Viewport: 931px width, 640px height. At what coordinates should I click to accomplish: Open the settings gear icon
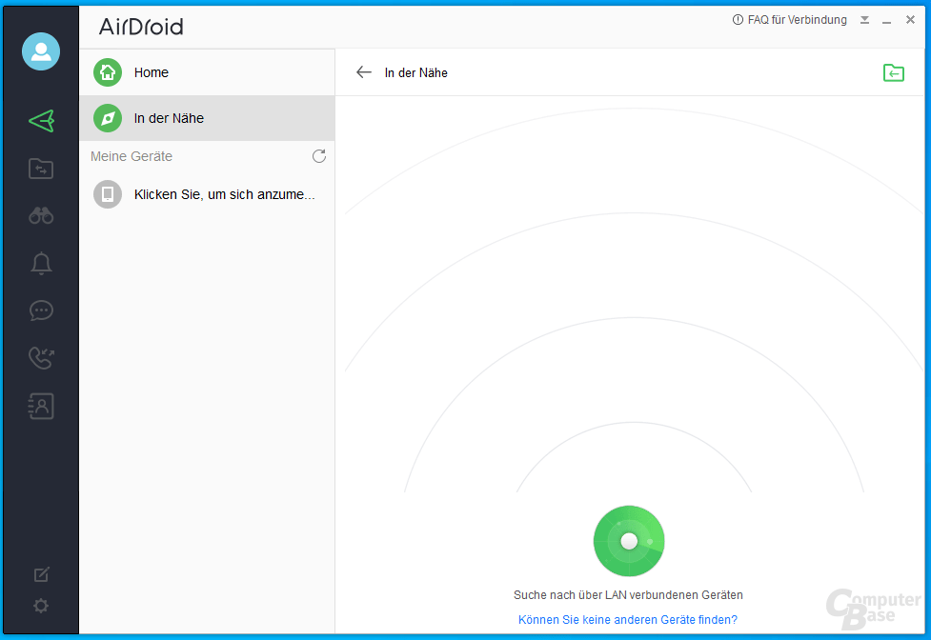(41, 606)
